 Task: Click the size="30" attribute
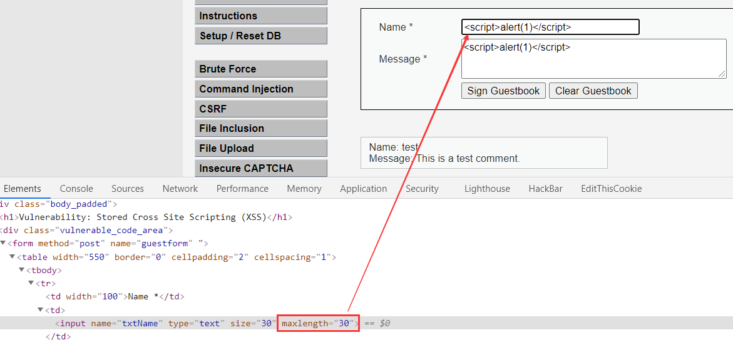(253, 322)
